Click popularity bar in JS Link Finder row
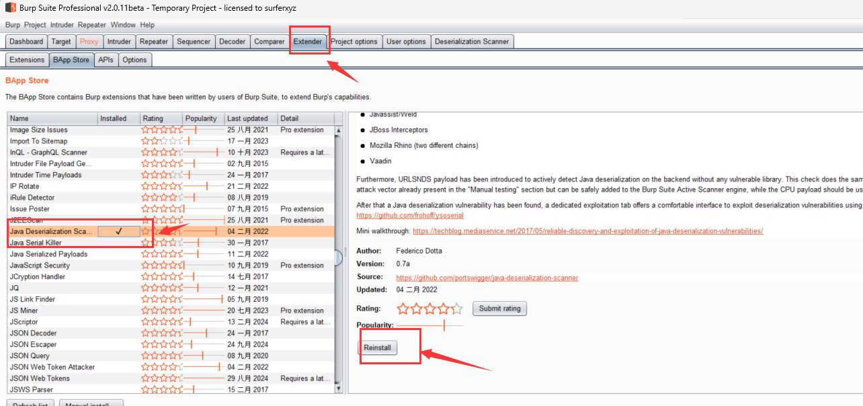 pos(204,299)
